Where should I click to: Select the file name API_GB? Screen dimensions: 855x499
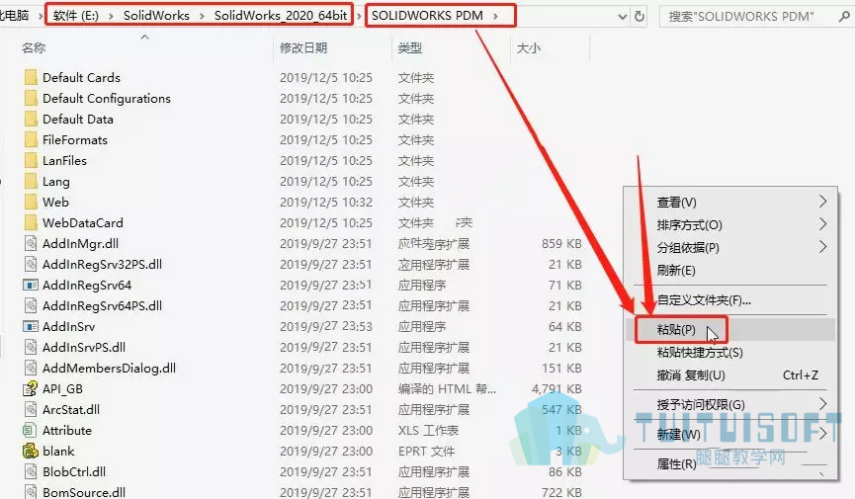click(x=62, y=389)
